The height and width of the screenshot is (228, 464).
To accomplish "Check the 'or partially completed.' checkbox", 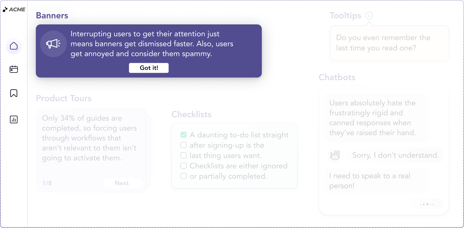I will [x=183, y=176].
